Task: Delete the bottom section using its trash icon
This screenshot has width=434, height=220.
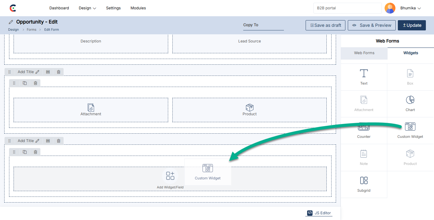Action: (x=58, y=141)
